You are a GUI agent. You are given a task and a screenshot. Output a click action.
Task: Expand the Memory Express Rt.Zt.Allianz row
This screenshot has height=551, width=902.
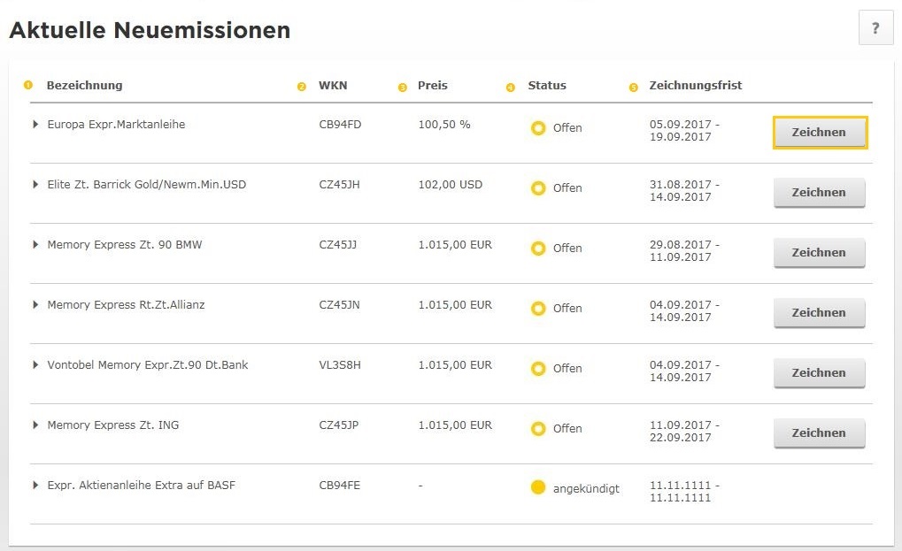click(x=35, y=304)
